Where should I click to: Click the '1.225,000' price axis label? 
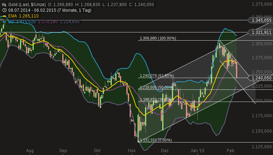[262, 86]
